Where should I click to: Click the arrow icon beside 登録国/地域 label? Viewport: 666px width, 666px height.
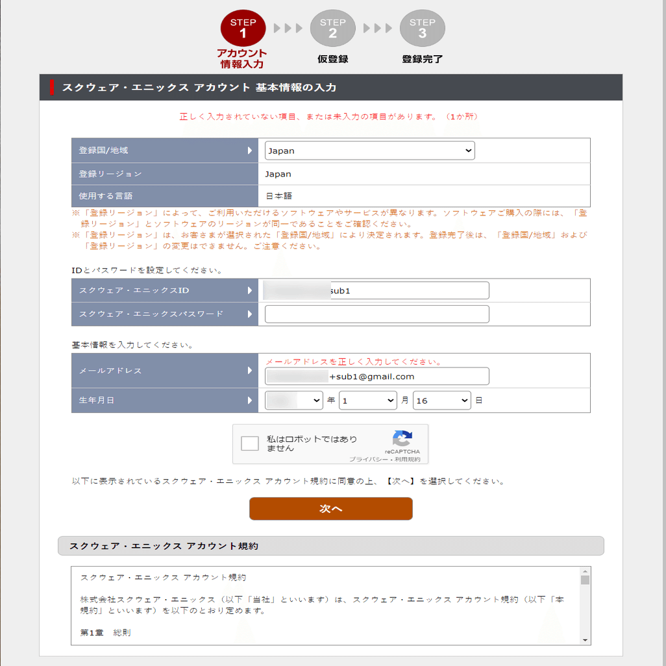pyautogui.click(x=250, y=151)
